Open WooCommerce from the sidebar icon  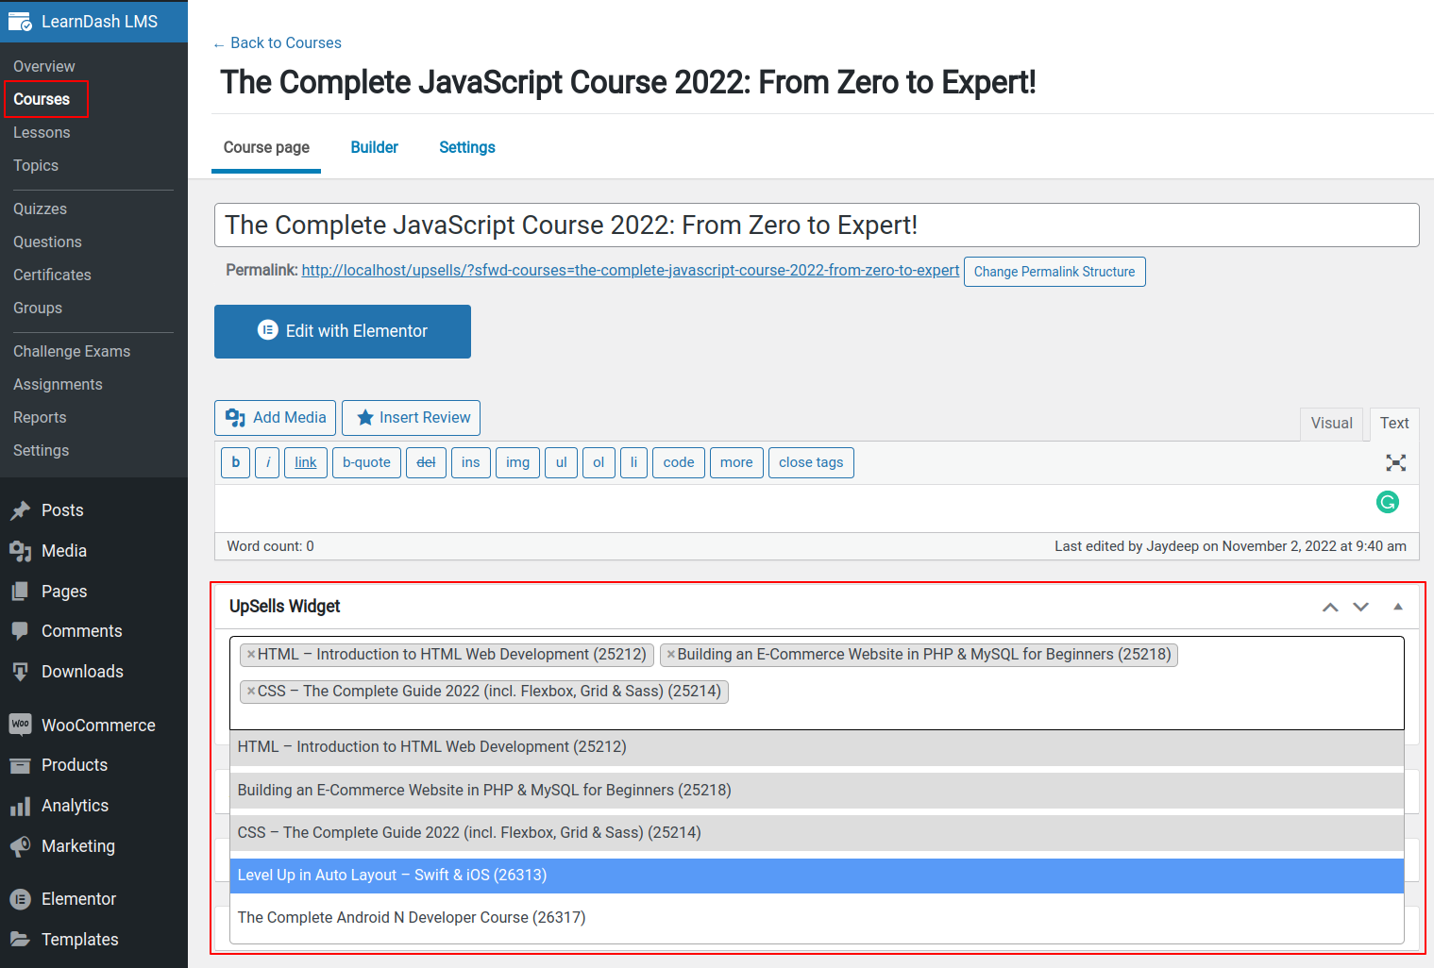pos(20,725)
